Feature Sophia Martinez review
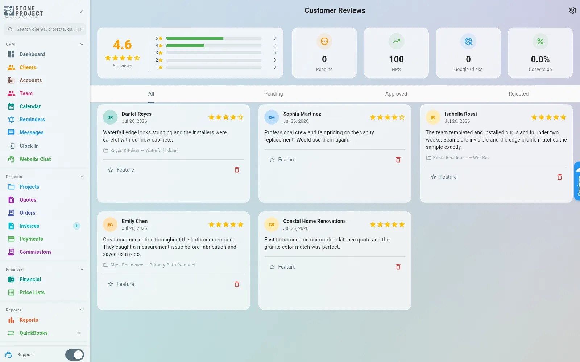 (x=282, y=160)
